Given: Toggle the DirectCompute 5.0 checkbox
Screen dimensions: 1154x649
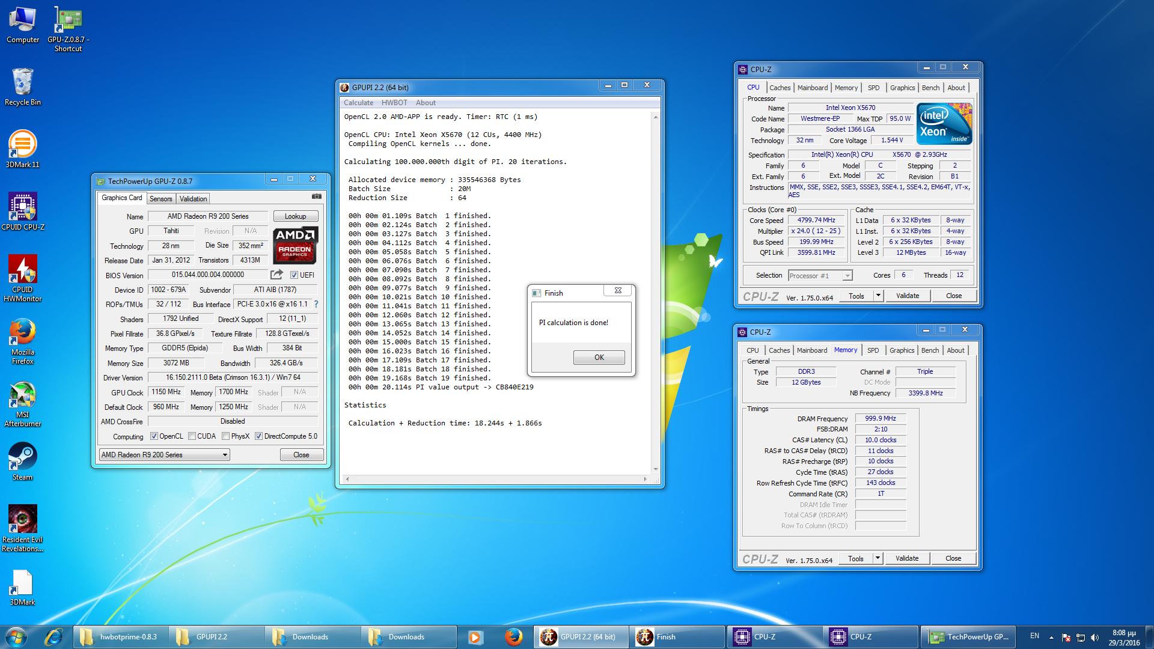Looking at the screenshot, I should [258, 436].
